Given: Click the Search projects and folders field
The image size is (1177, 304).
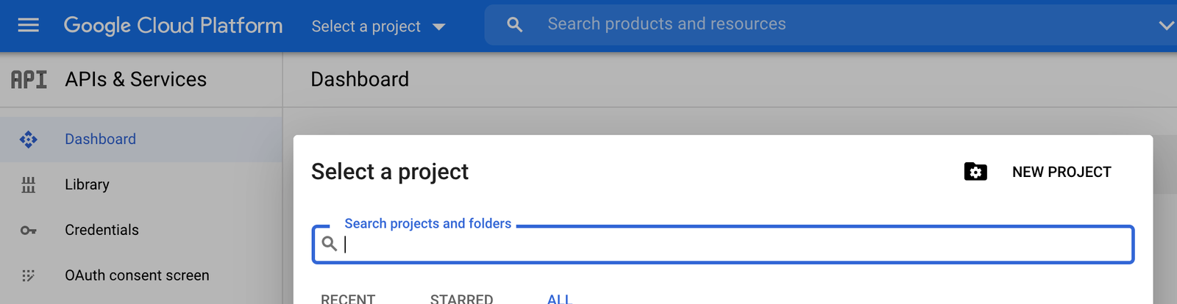Looking at the screenshot, I should coord(723,245).
